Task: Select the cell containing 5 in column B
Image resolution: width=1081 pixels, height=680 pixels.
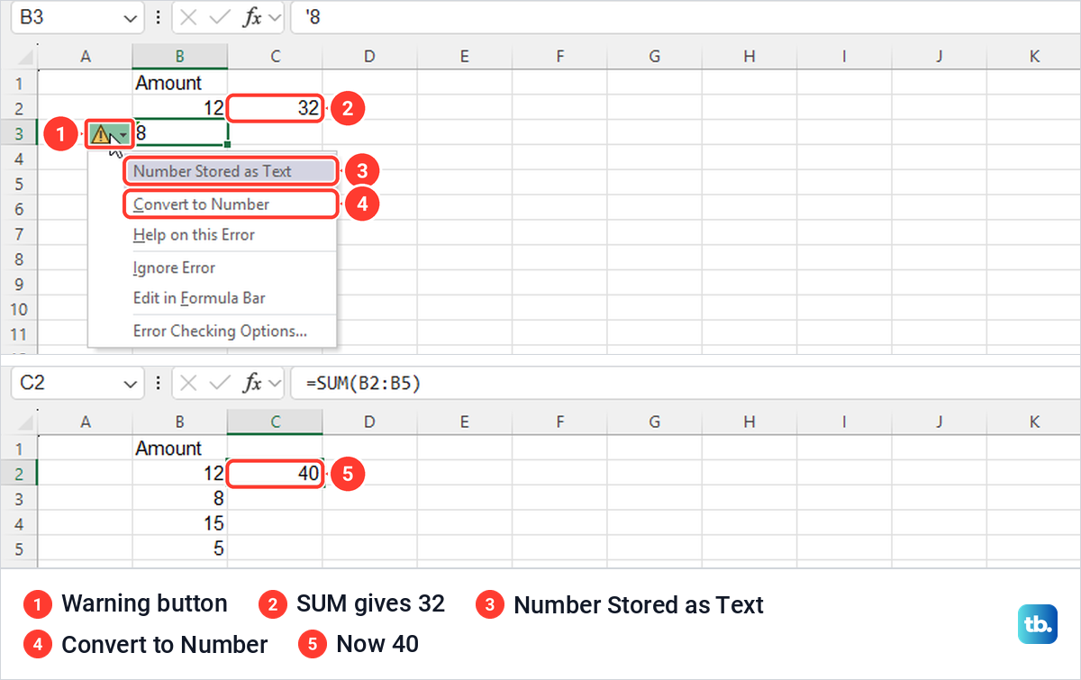Action: (179, 548)
